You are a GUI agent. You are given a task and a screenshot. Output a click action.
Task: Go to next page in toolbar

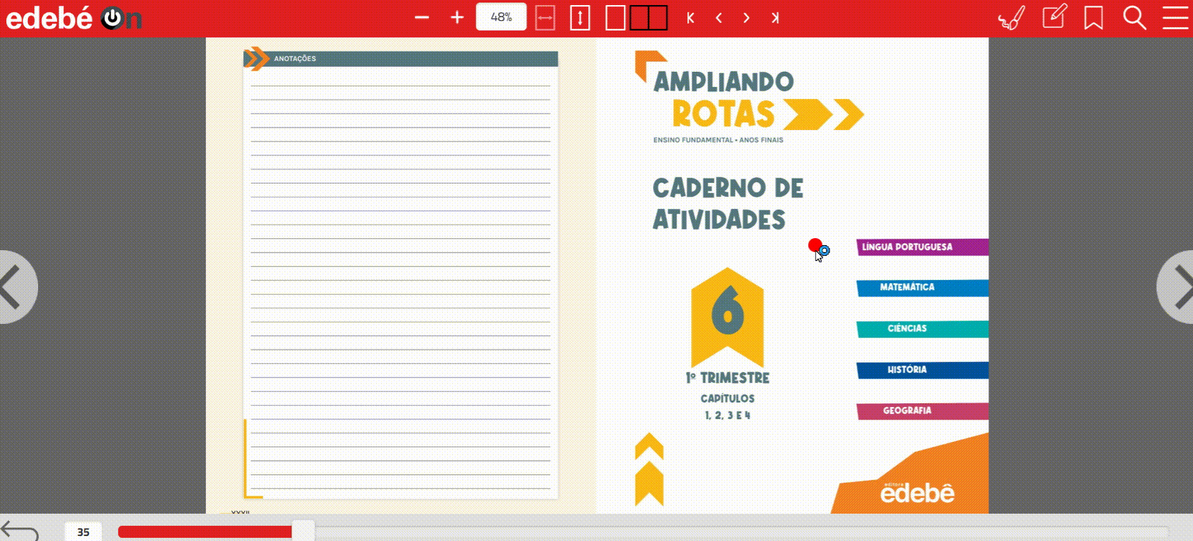(746, 18)
